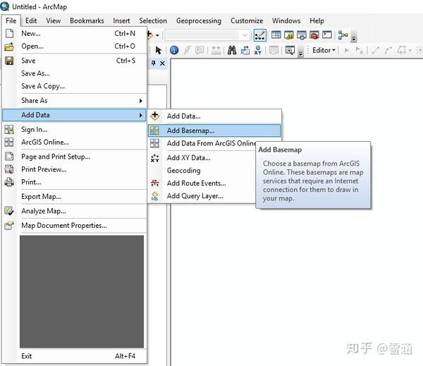The width and height of the screenshot is (423, 366).
Task: Click the Analyze Map checkmark icon
Action: pyautogui.click(x=9, y=211)
